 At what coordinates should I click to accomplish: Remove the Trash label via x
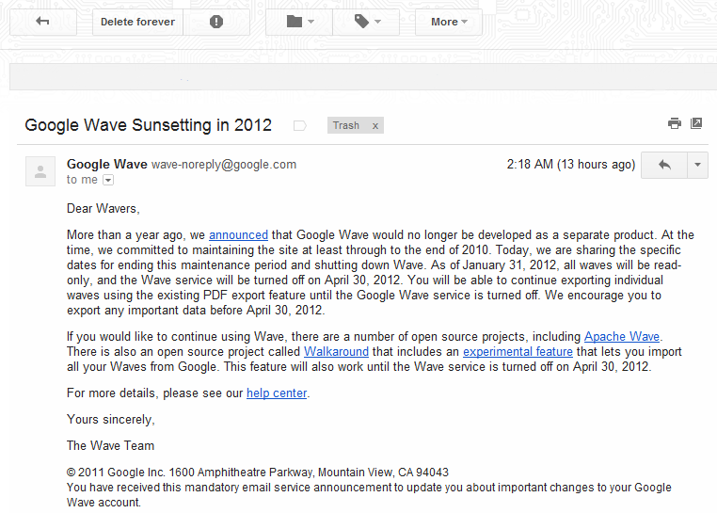point(374,126)
